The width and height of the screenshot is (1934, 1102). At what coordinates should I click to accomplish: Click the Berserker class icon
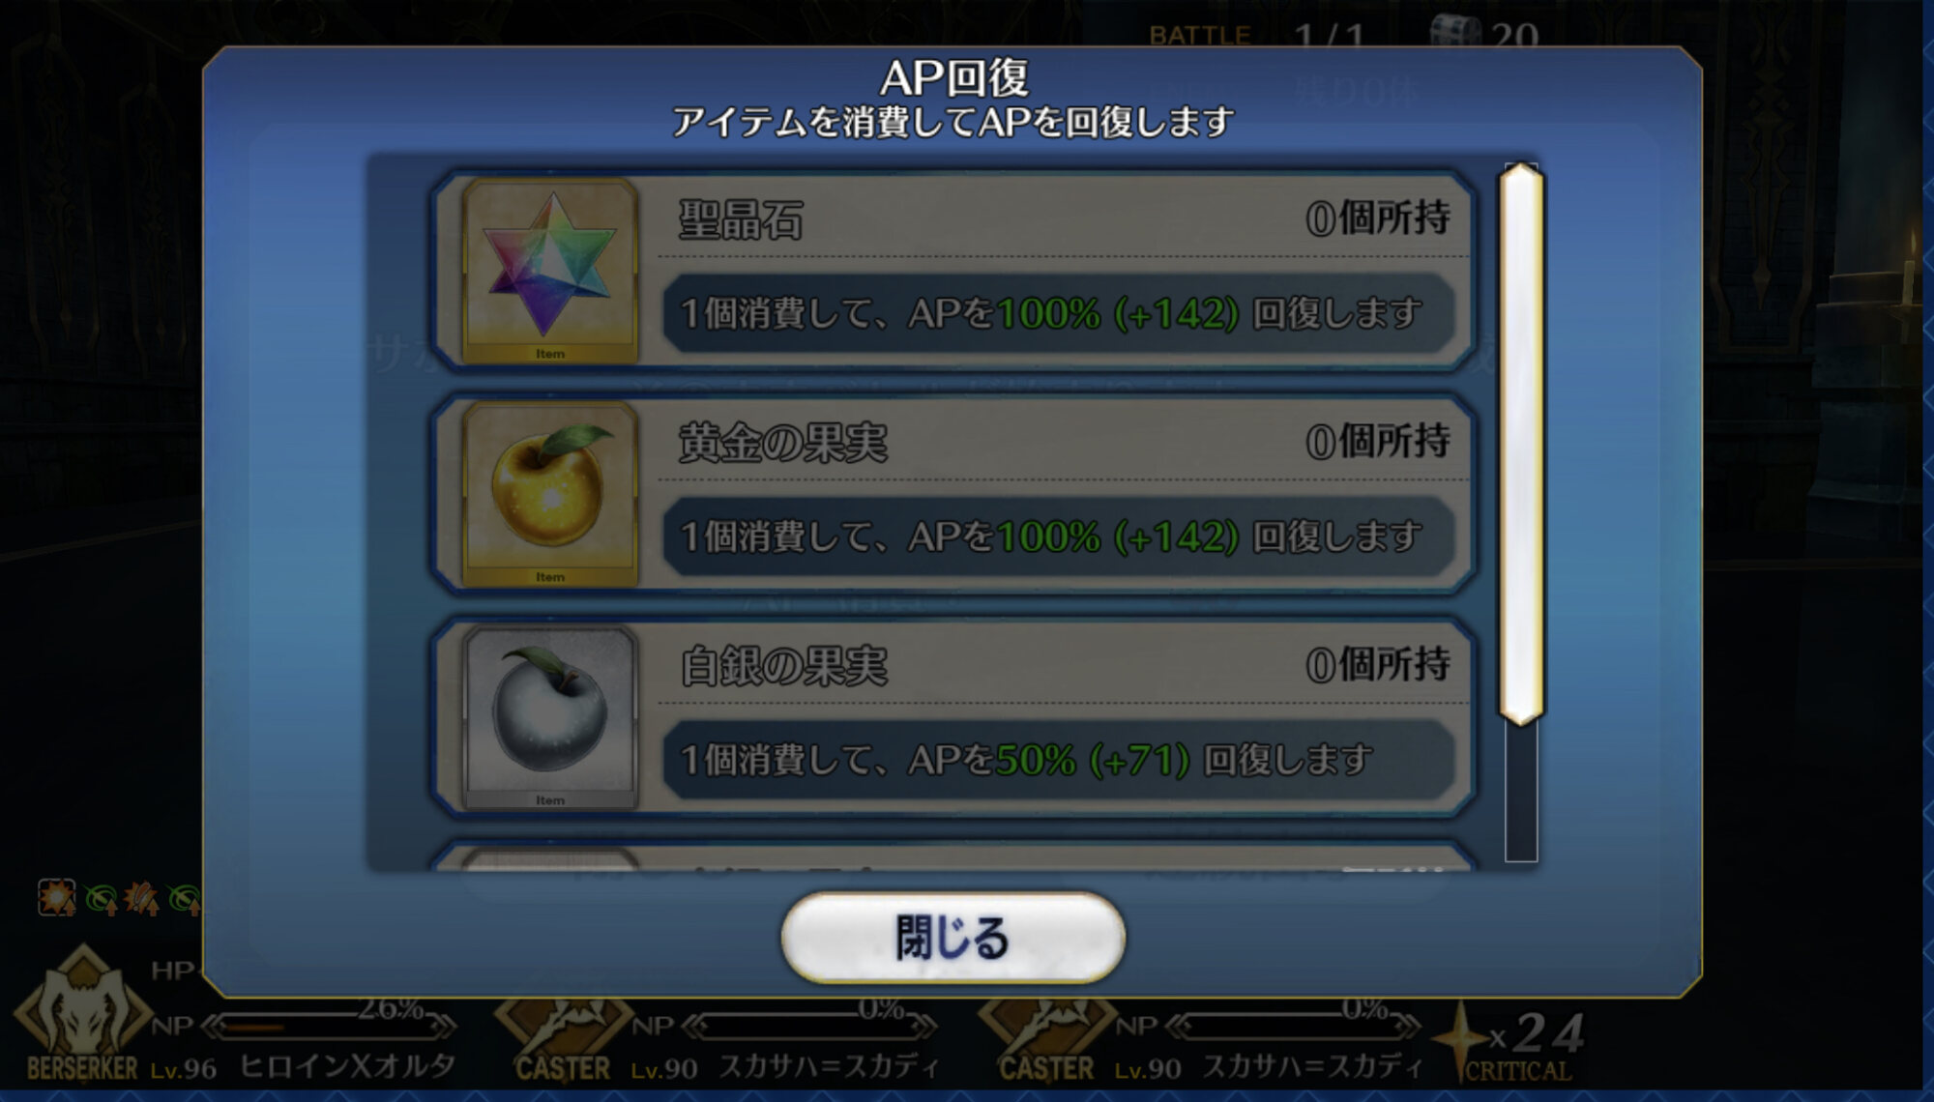pos(82,1015)
